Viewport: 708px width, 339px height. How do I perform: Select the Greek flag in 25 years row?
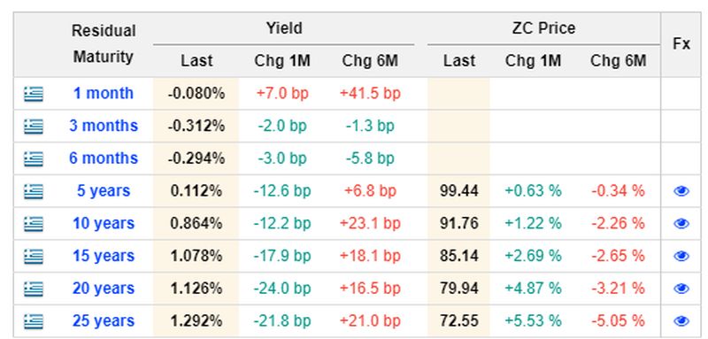(x=34, y=321)
